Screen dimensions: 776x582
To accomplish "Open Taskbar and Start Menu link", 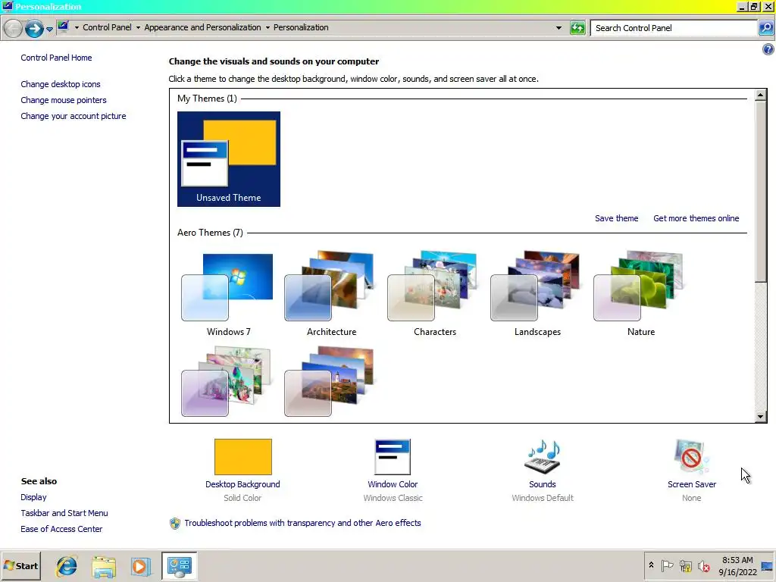I will click(x=64, y=513).
